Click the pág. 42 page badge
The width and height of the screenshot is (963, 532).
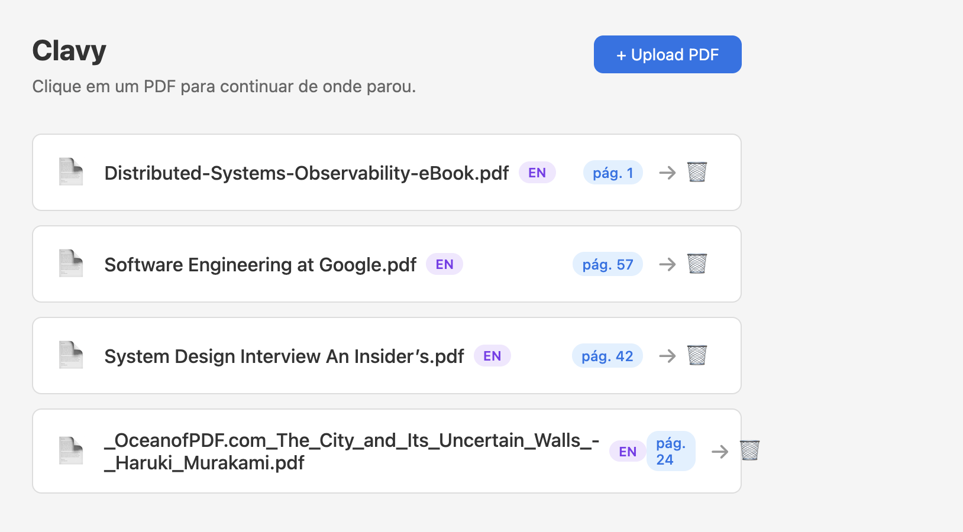607,356
